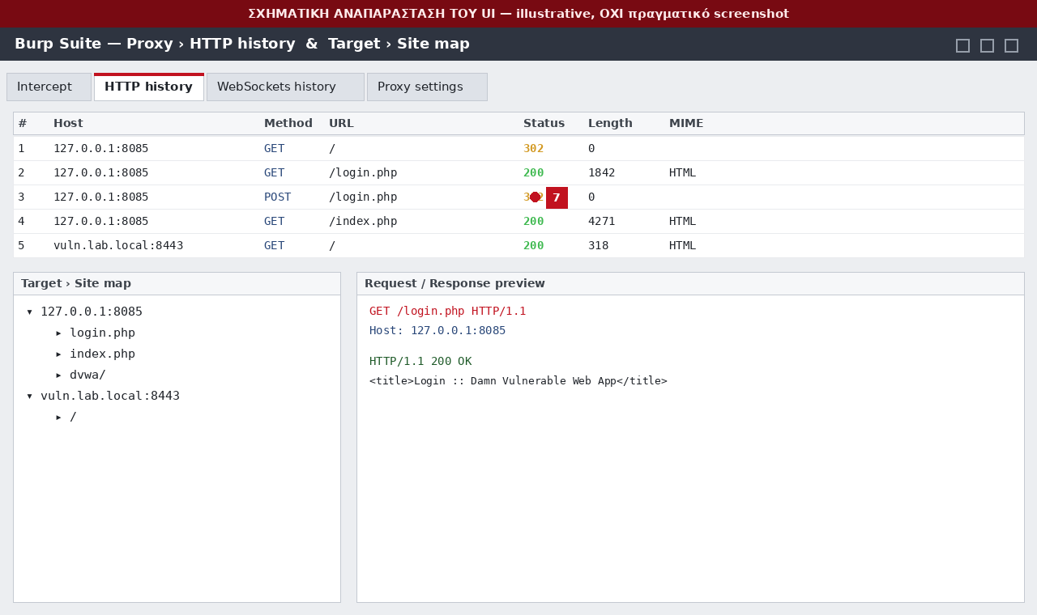Select history row 2 GET /login.php
This screenshot has height=615, width=1037.
pos(518,173)
